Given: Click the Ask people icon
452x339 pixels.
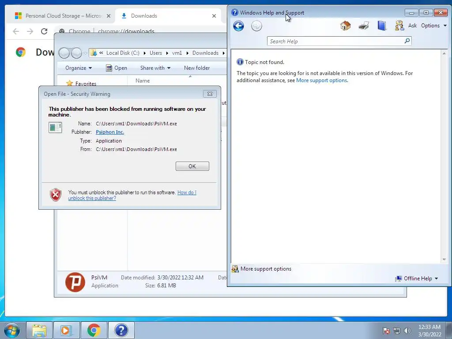Looking at the screenshot, I should (x=399, y=26).
